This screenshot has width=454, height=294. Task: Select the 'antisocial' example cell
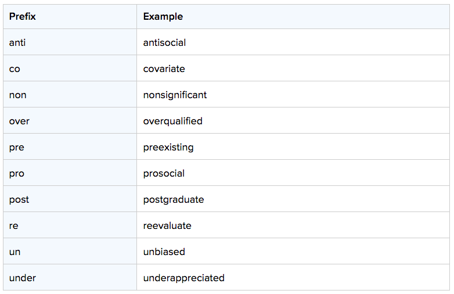(x=293, y=42)
